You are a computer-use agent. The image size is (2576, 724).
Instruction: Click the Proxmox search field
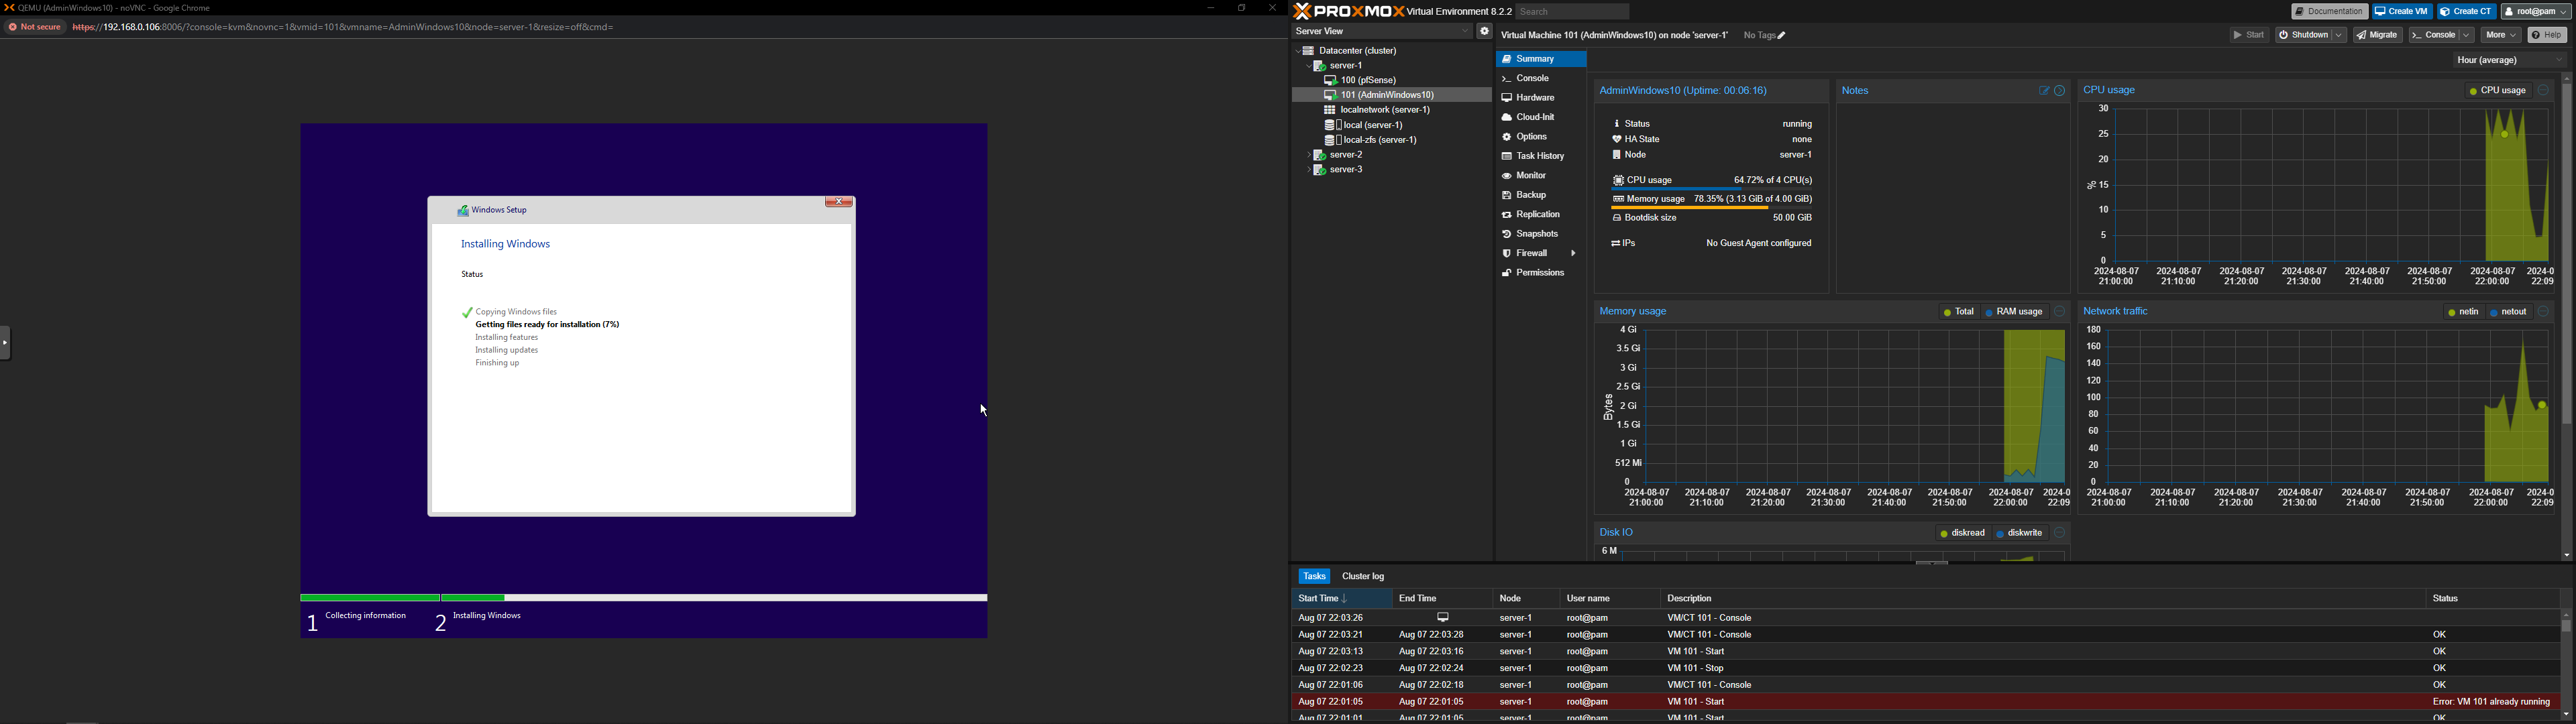click(1572, 12)
